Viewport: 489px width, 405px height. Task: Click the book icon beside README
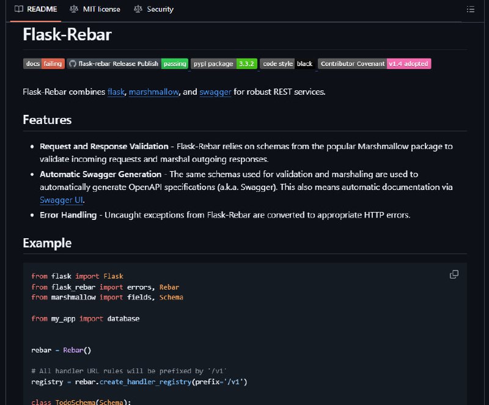click(19, 9)
